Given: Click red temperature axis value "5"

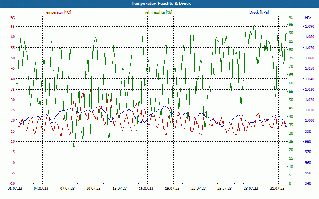Looking at the screenshot, I should pos(14,152).
